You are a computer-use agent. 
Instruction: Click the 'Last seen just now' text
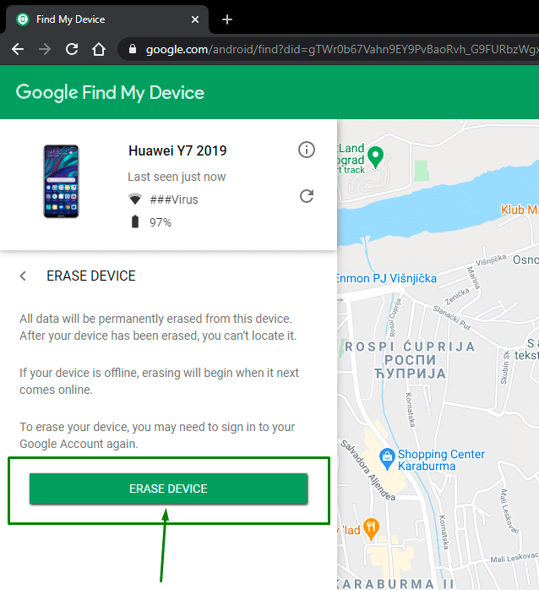pos(177,177)
